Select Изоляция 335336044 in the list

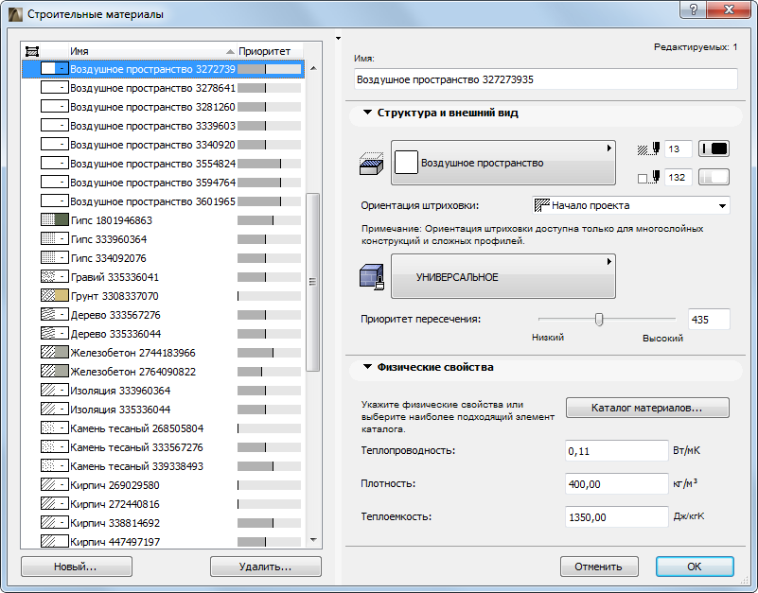click(x=163, y=410)
